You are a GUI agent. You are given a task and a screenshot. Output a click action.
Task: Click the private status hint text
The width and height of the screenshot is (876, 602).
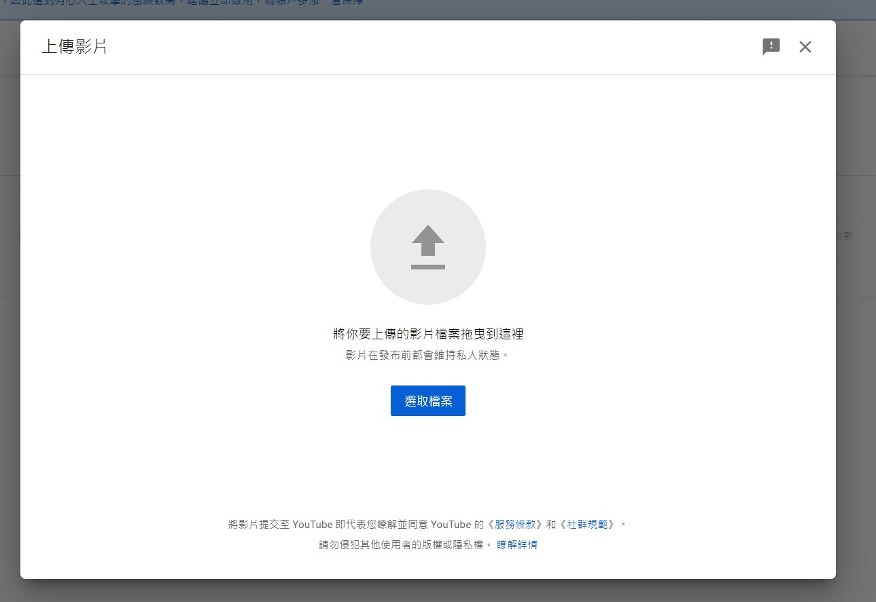tap(427, 354)
